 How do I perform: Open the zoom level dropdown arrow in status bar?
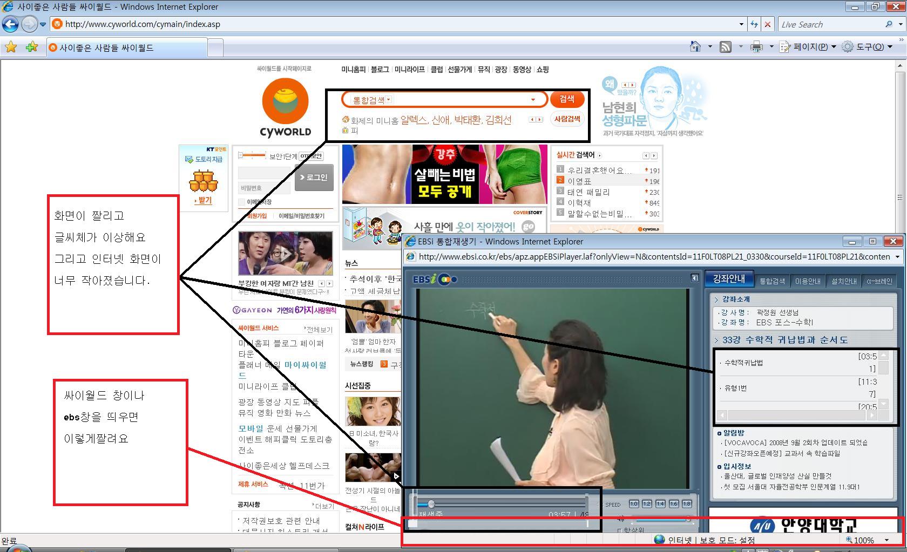tap(886, 540)
